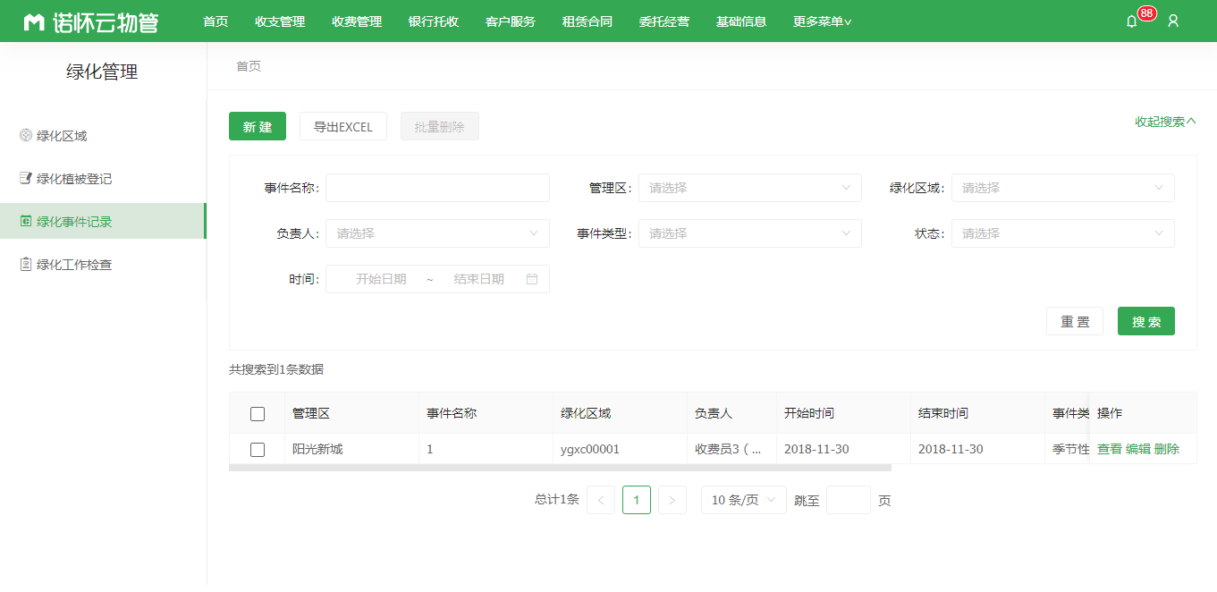Click the 诺怀云物管 logo
Screen dimensions: 1217x592
(x=91, y=21)
